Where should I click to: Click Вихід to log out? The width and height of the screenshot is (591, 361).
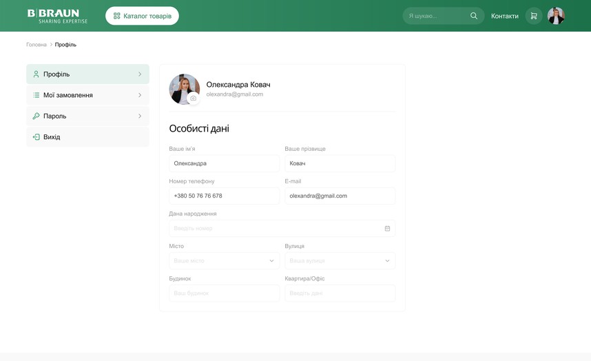pos(87,137)
